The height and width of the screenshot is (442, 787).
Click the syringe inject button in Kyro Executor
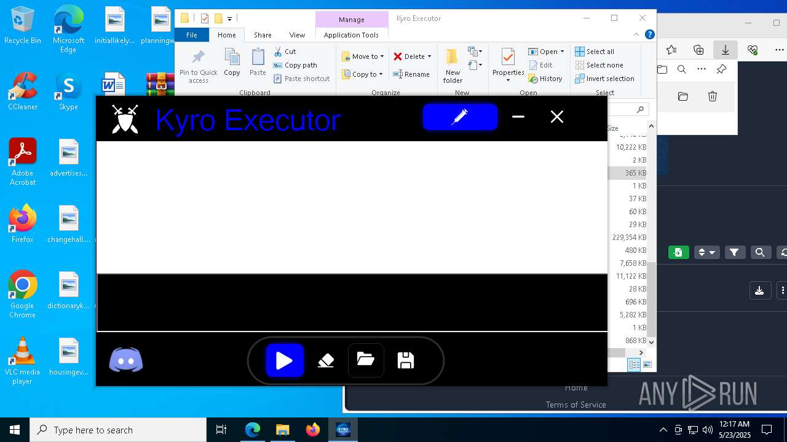pyautogui.click(x=460, y=117)
